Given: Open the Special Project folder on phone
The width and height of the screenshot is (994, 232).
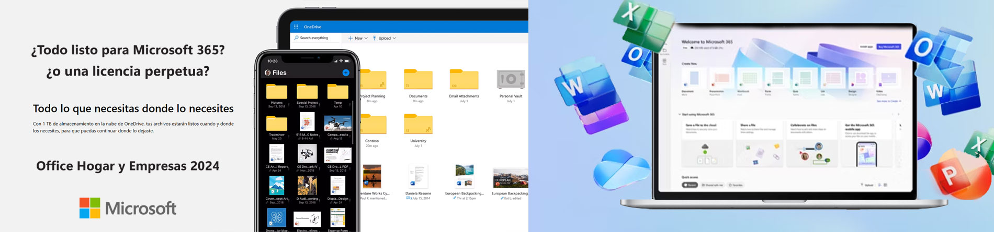Looking at the screenshot, I should (x=307, y=91).
